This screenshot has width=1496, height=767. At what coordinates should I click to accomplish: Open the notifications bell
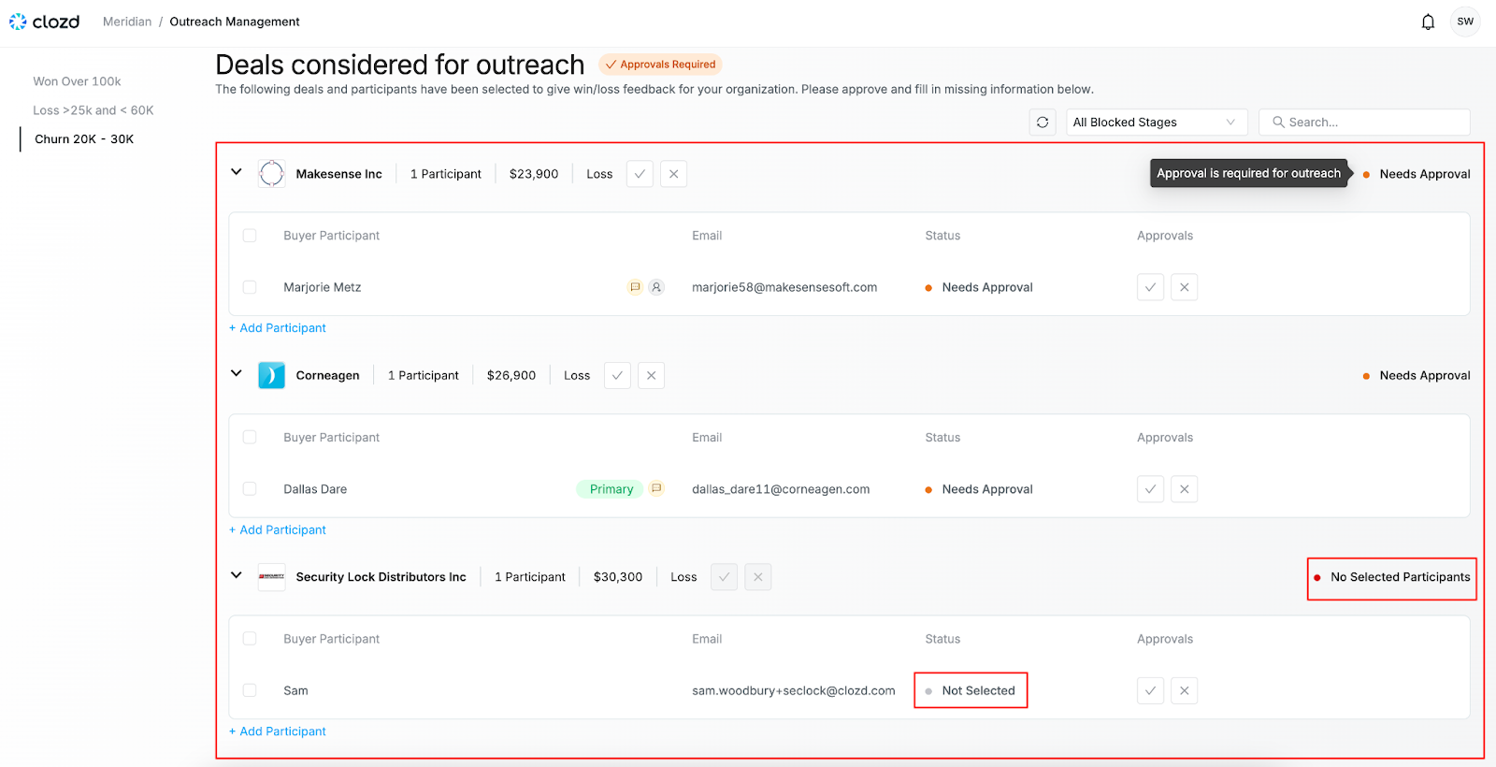(x=1428, y=22)
